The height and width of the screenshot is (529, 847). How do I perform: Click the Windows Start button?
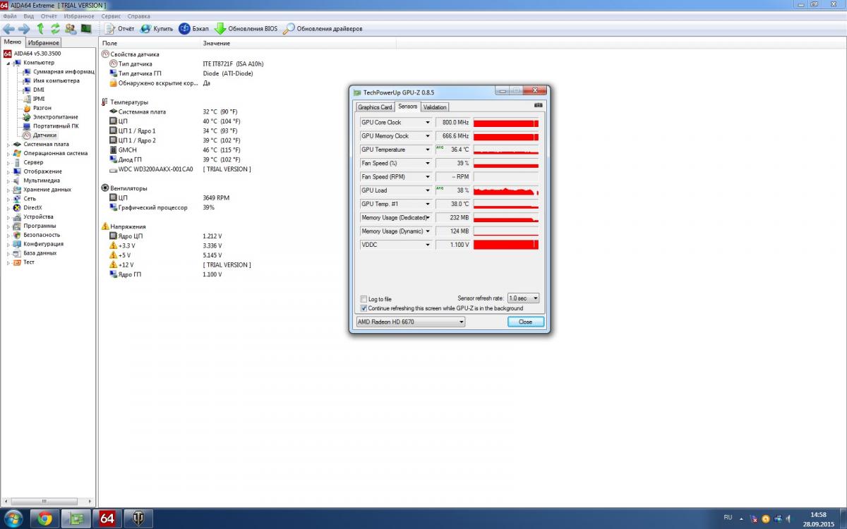(x=13, y=518)
